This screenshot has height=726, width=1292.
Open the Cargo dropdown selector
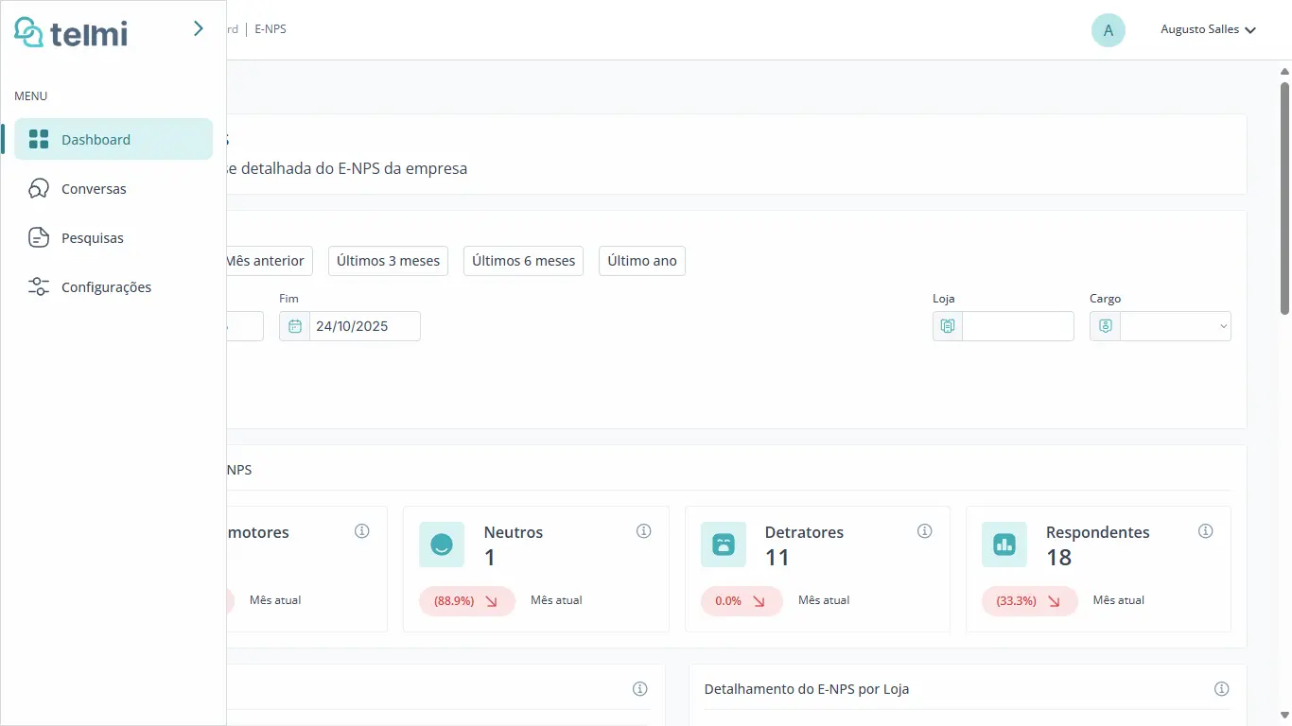[1175, 326]
